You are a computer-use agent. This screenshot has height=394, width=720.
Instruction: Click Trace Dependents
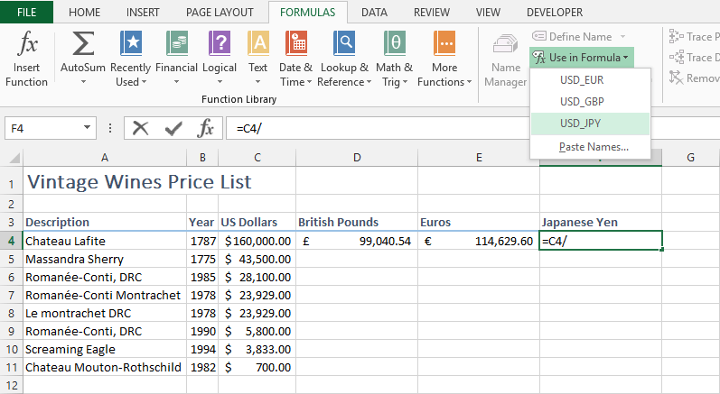(694, 58)
